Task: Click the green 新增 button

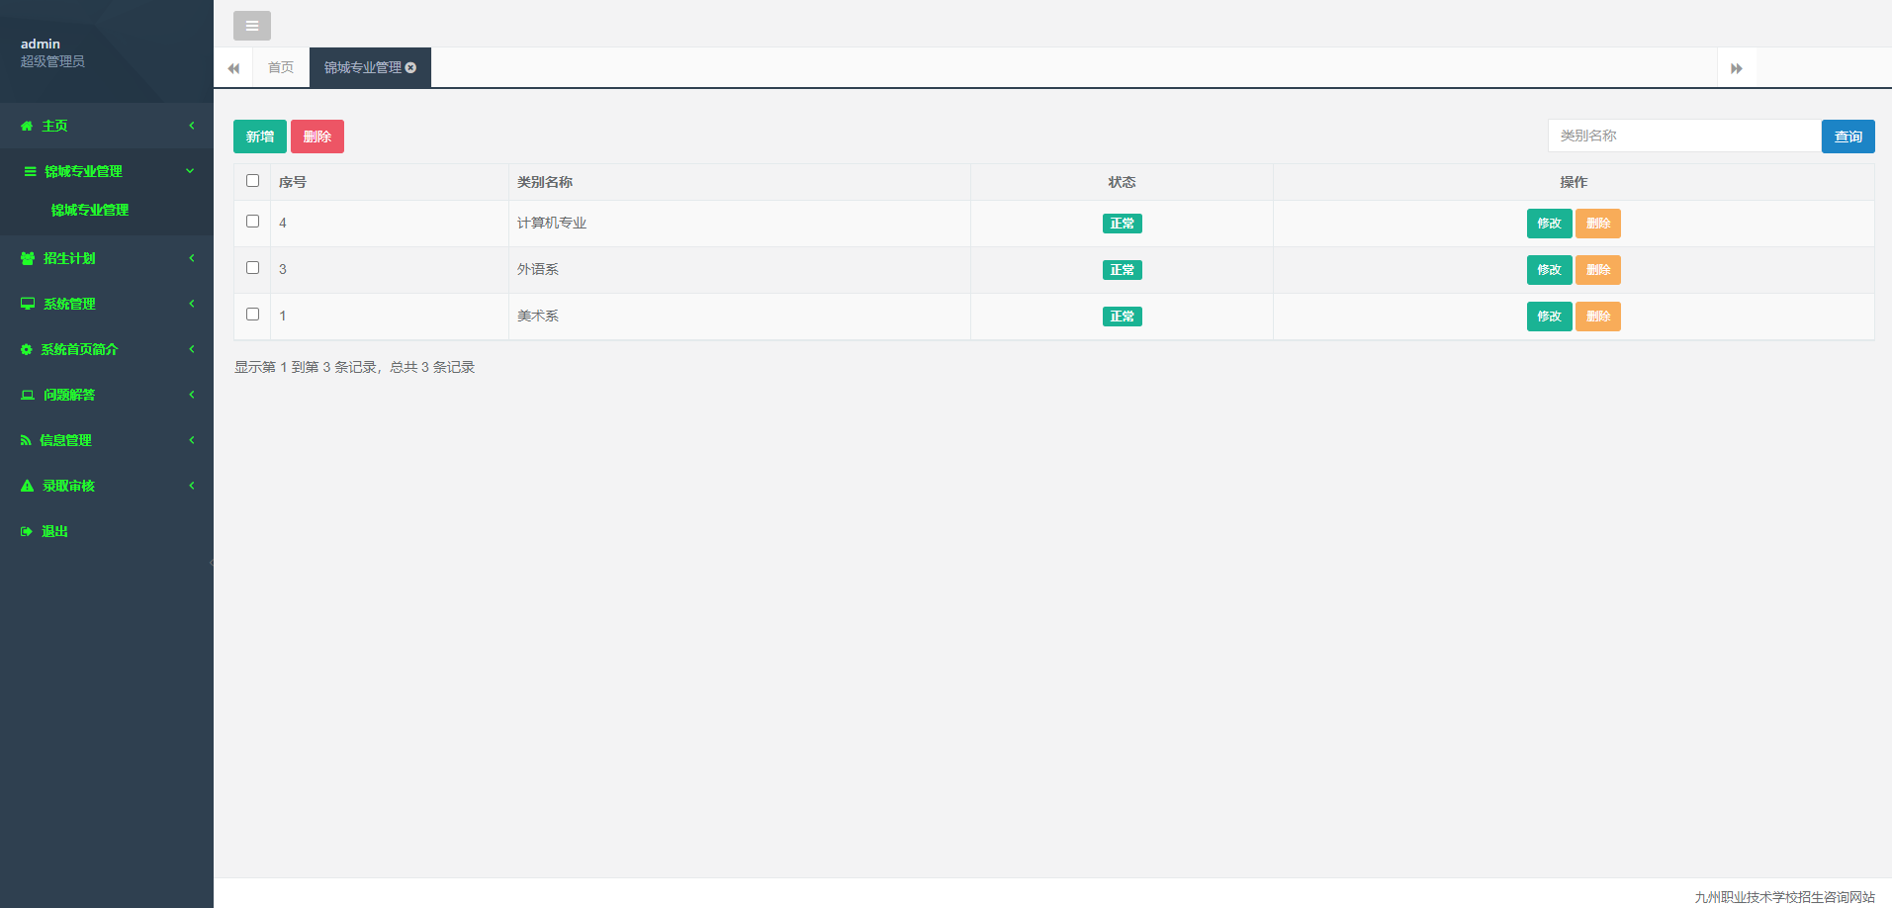Action: tap(260, 136)
